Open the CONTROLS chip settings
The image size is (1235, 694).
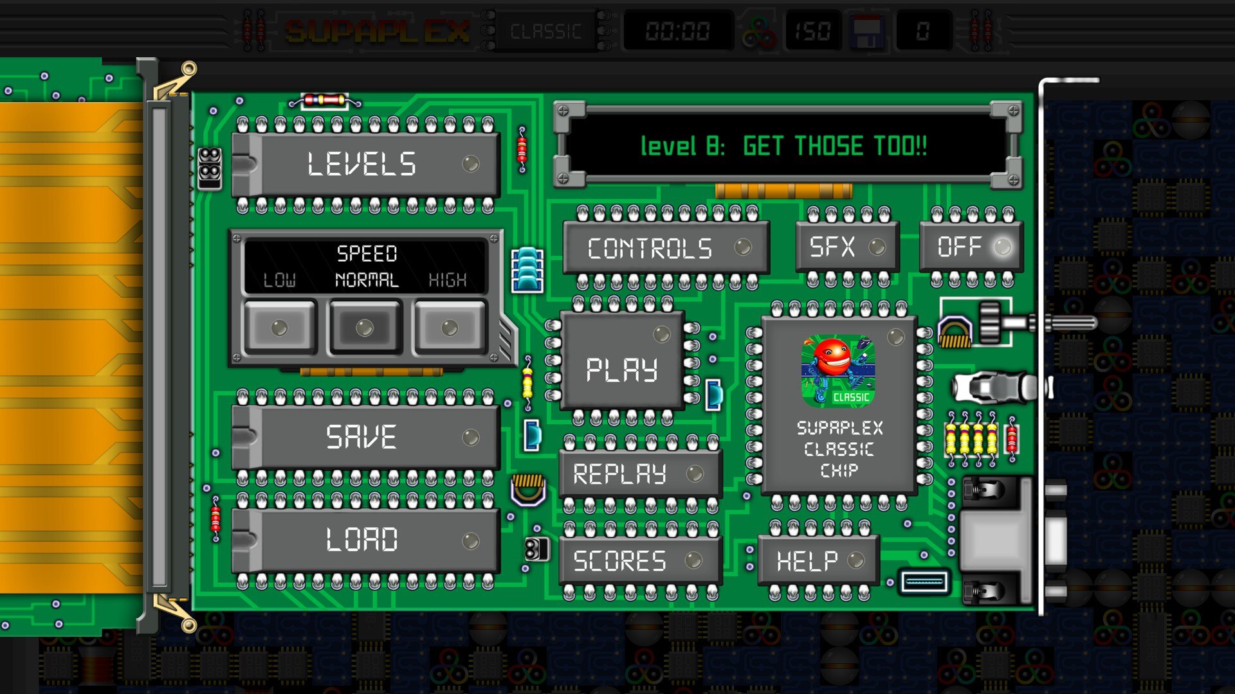click(x=666, y=248)
